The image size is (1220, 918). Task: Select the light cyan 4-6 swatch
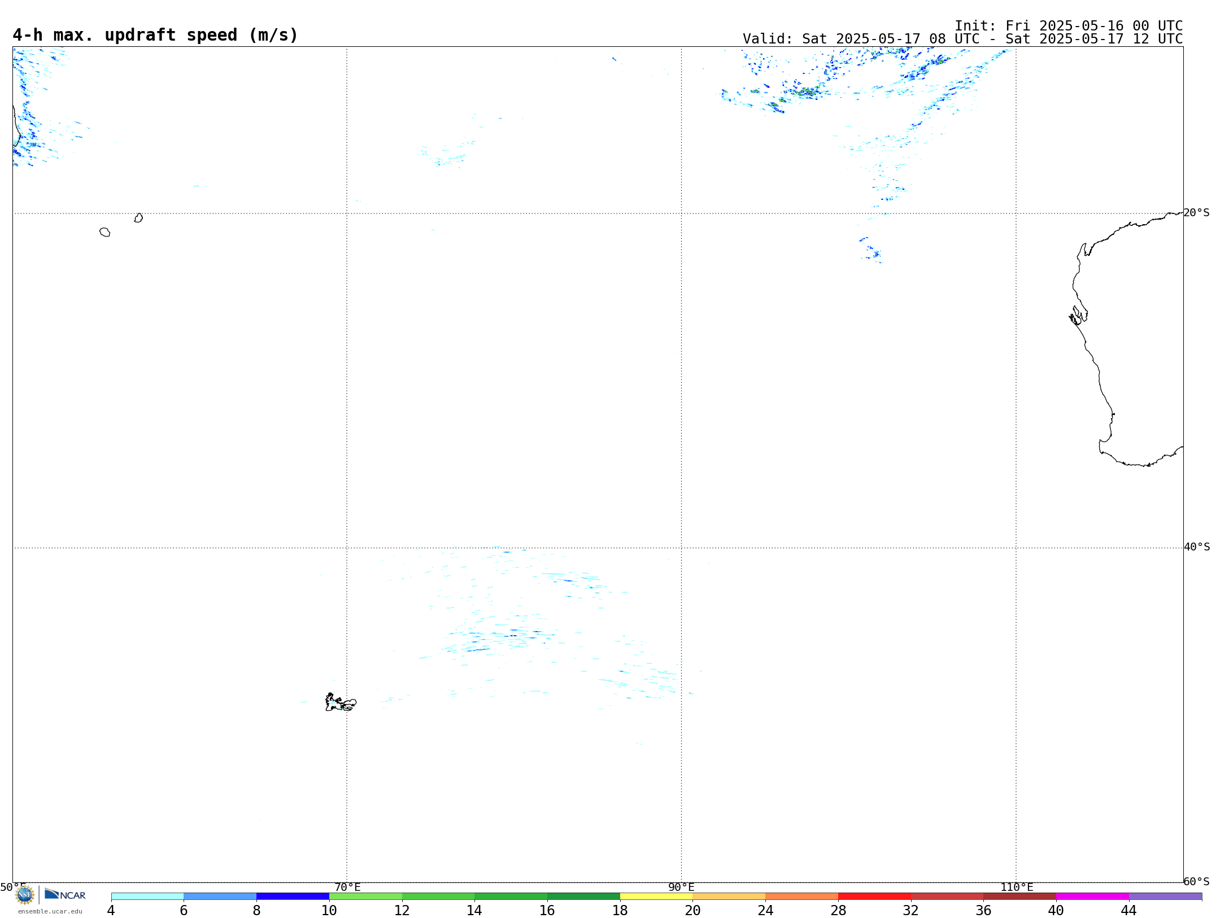coord(147,897)
